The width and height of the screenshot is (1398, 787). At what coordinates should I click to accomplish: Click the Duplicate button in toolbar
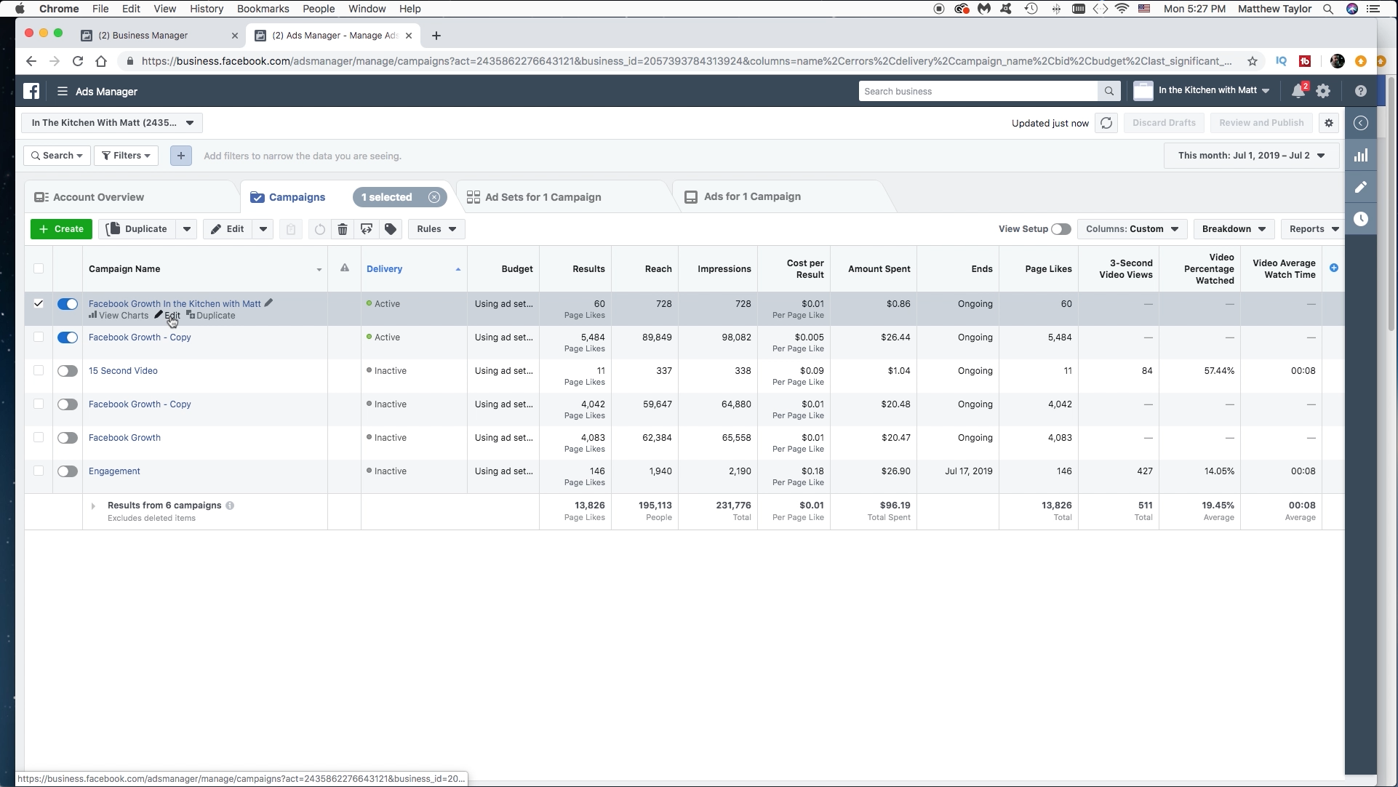point(138,229)
